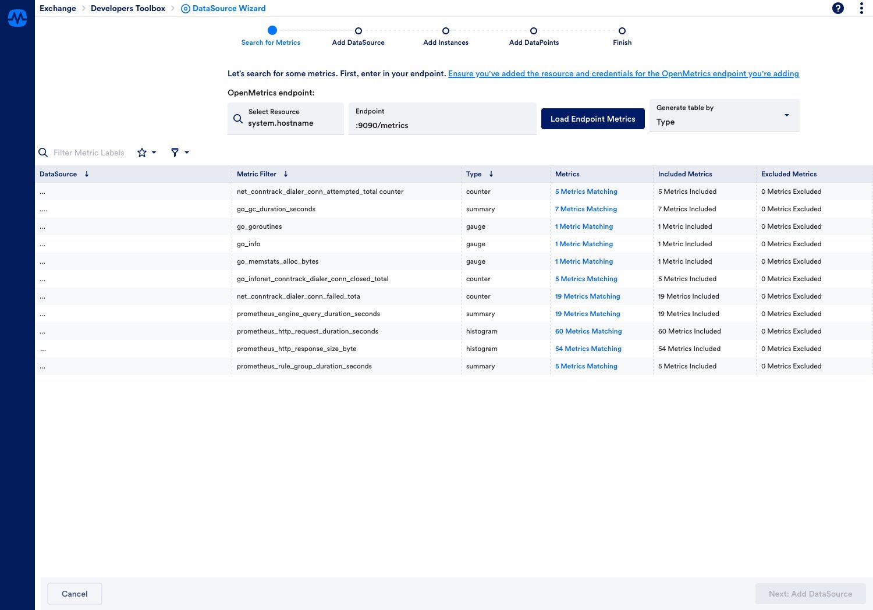Viewport: 873px width, 610px height.
Task: Open the Exchange breadcrumb
Action: [x=58, y=8]
